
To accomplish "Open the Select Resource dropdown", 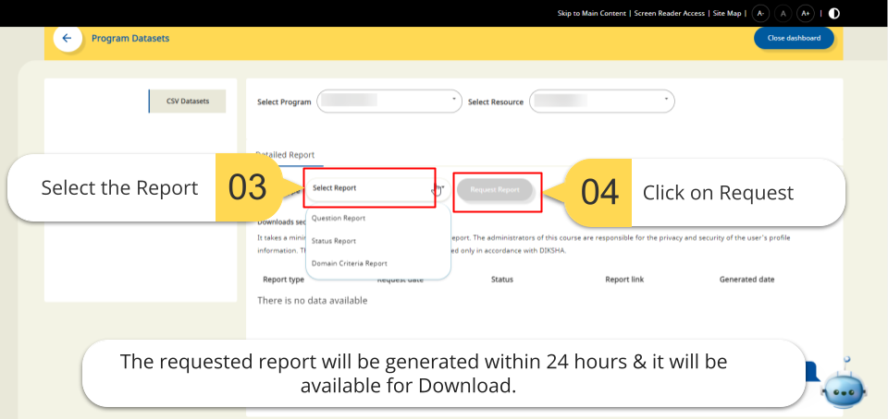I will click(601, 102).
